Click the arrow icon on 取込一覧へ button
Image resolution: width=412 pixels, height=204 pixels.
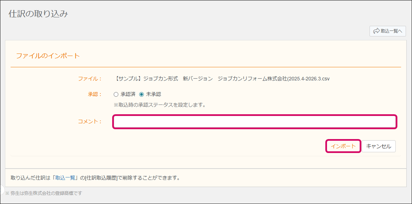click(376, 31)
